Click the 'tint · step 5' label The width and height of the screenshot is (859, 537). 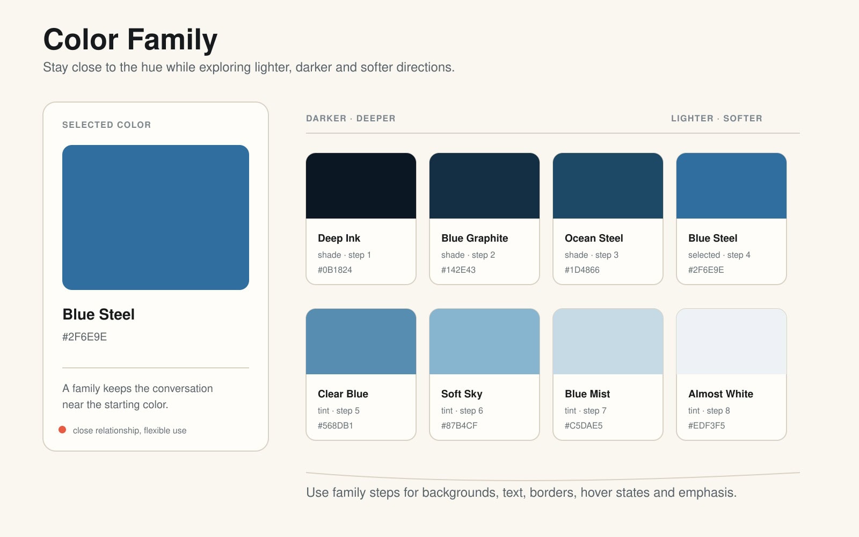339,410
